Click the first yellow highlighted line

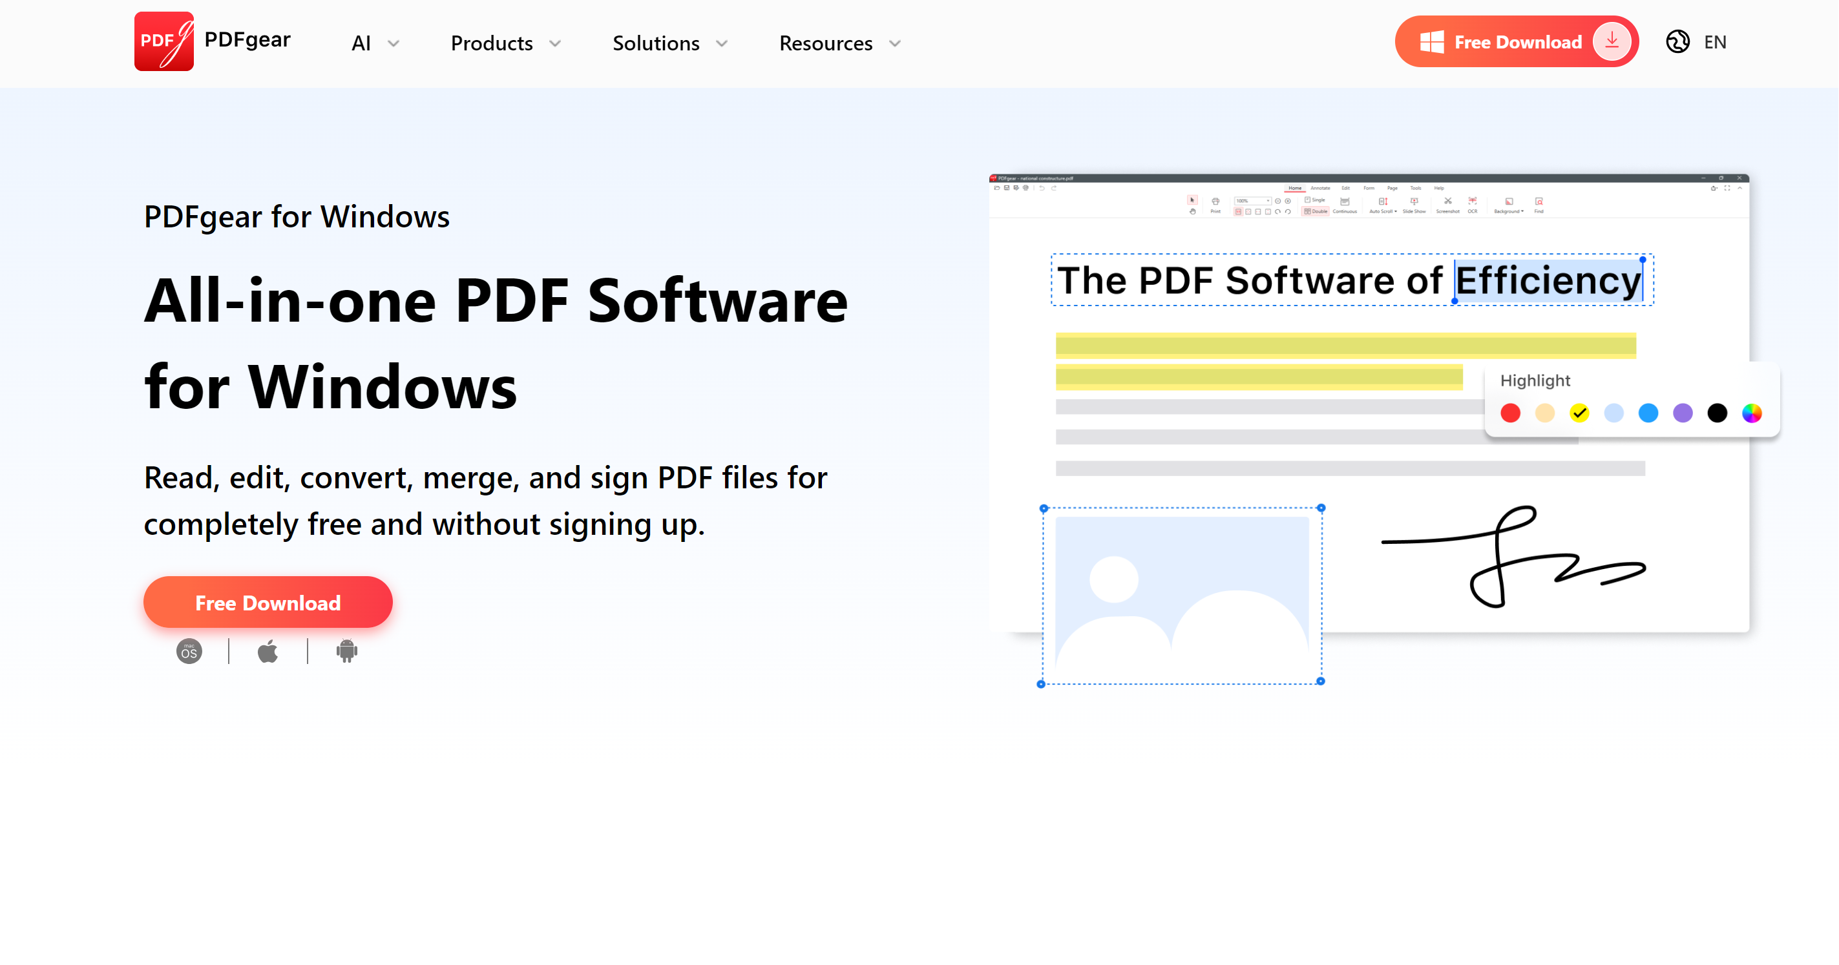pos(1346,346)
